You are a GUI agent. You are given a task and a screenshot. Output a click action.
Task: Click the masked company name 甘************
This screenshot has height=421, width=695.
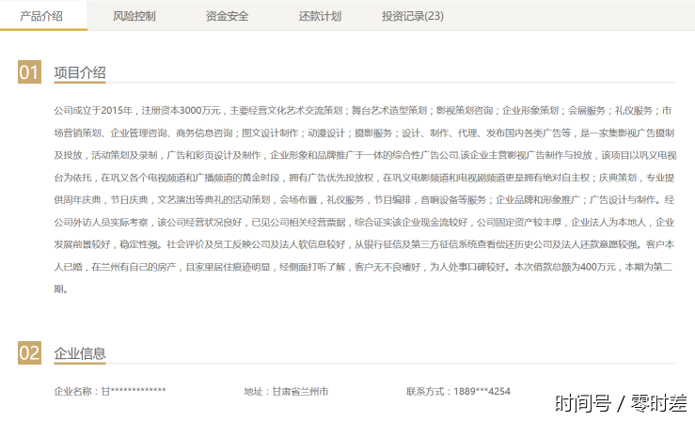(x=134, y=391)
